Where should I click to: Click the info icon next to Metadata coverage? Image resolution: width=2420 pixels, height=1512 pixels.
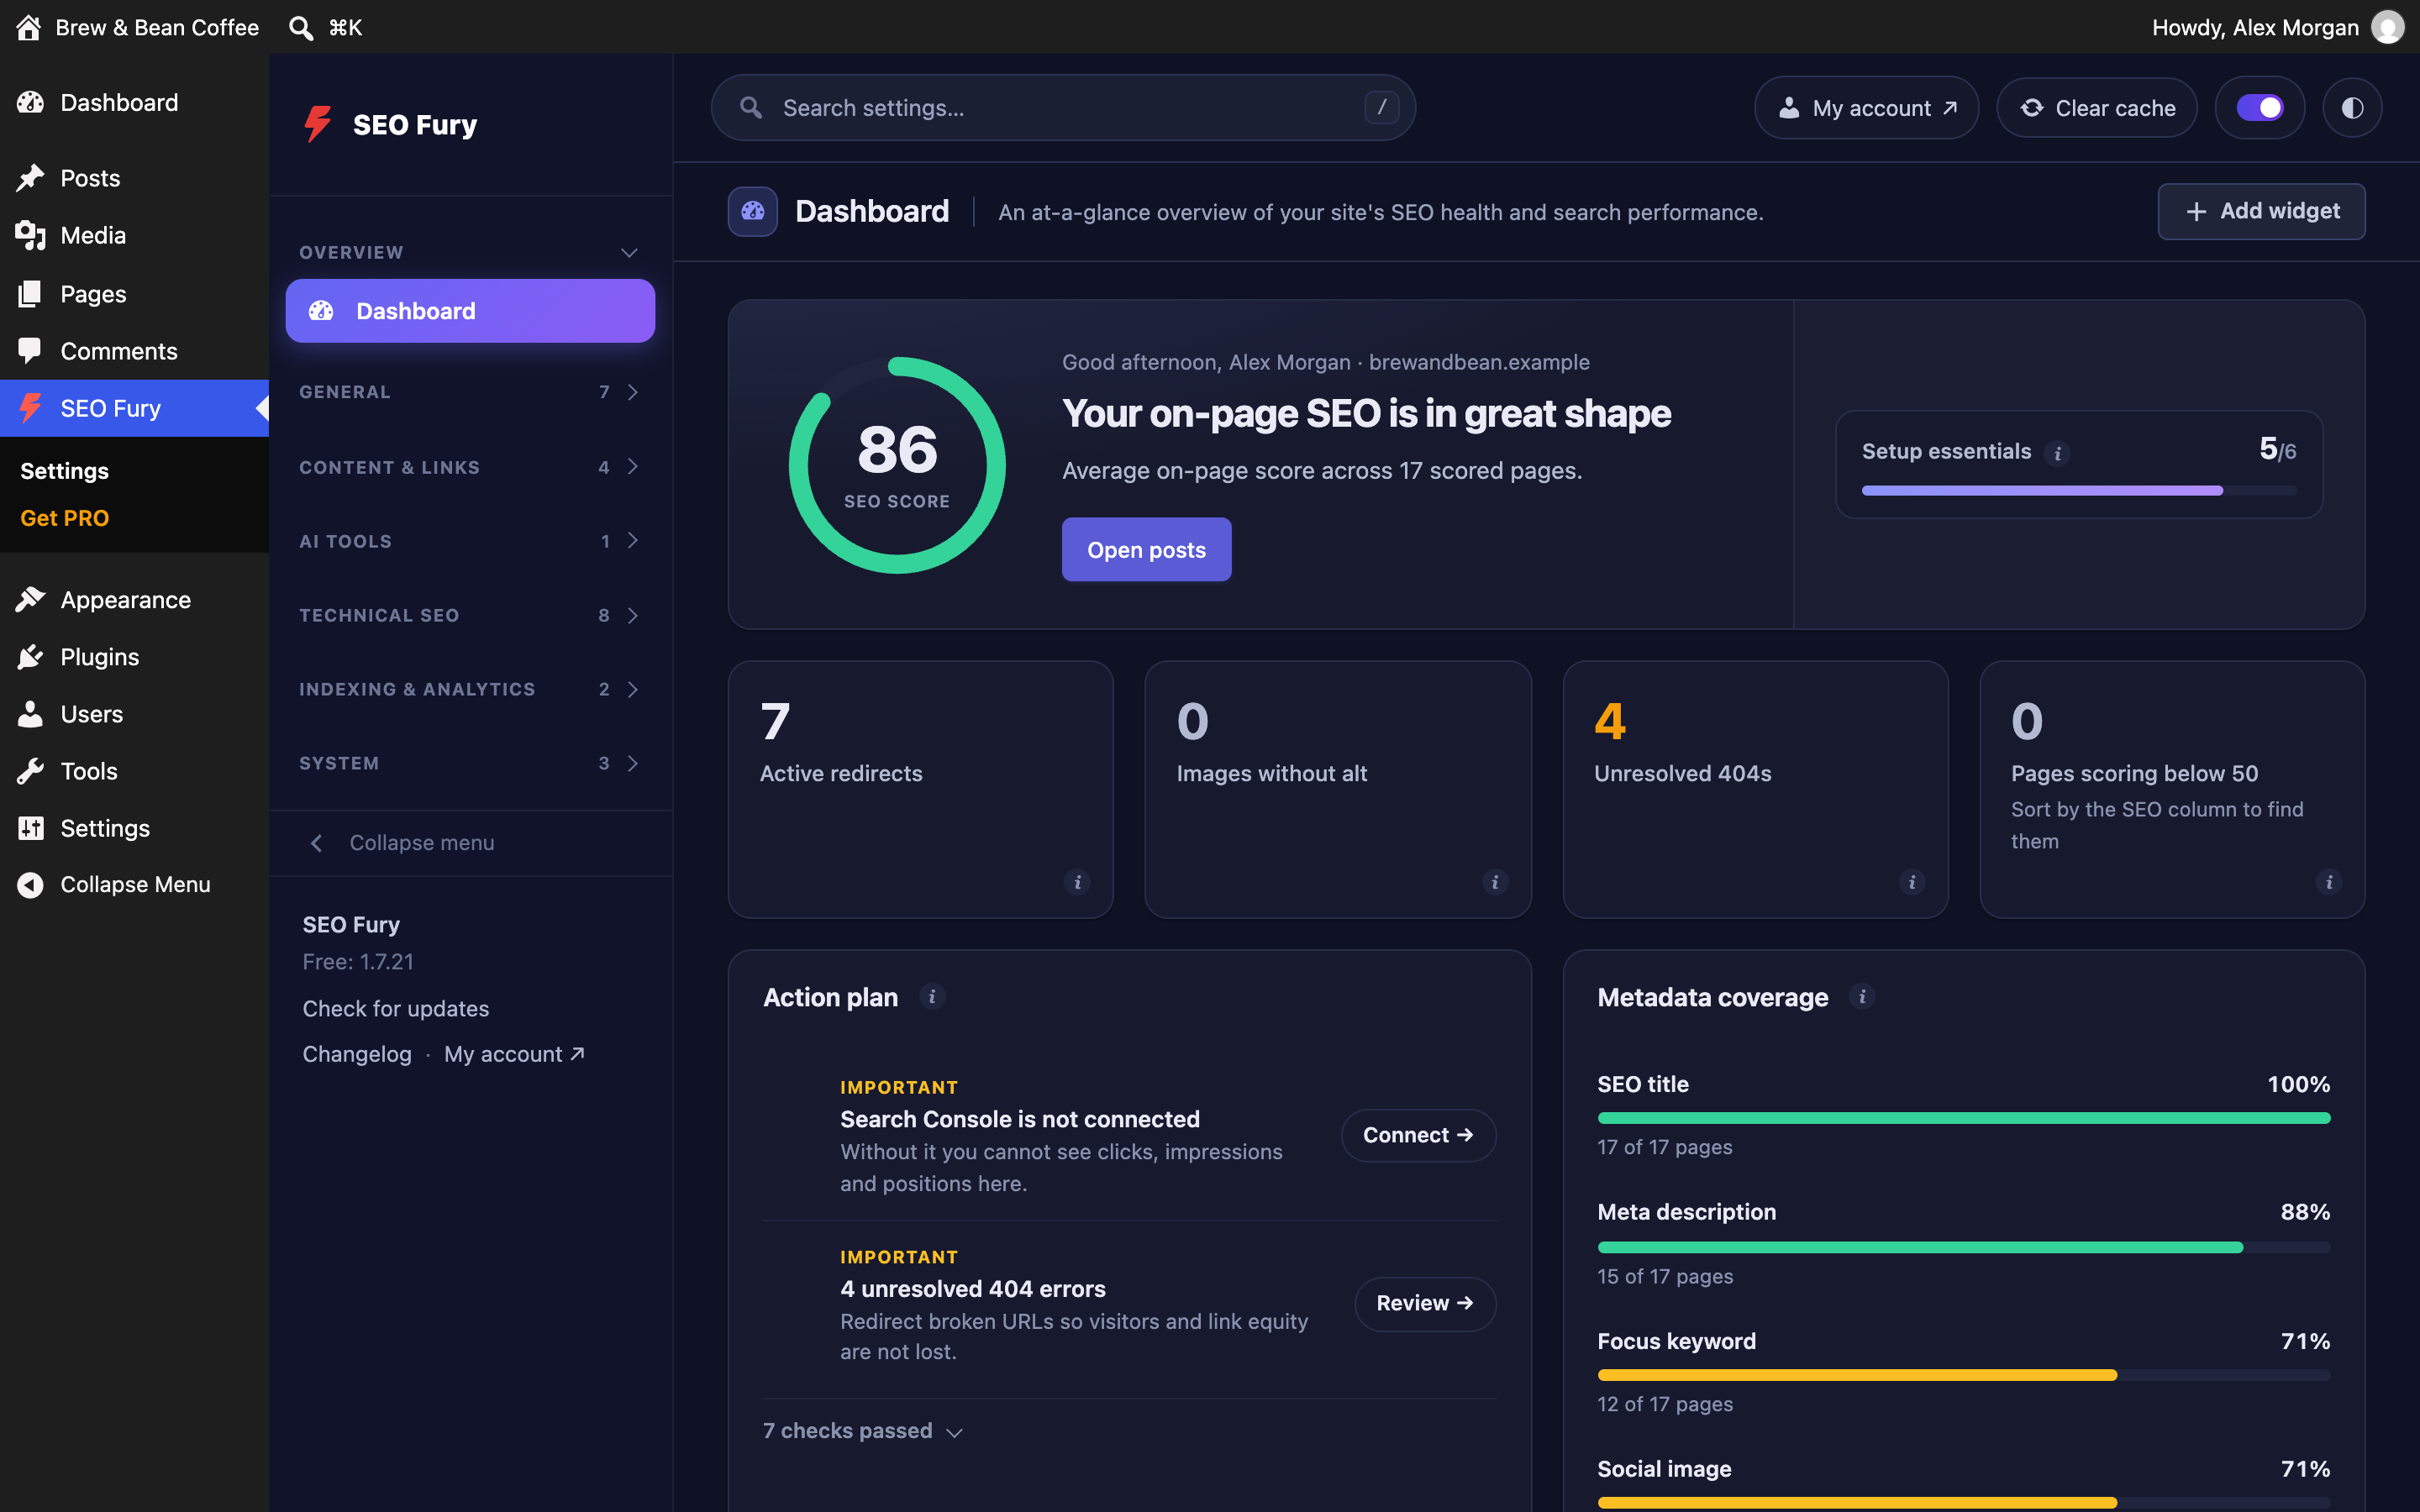(1862, 997)
